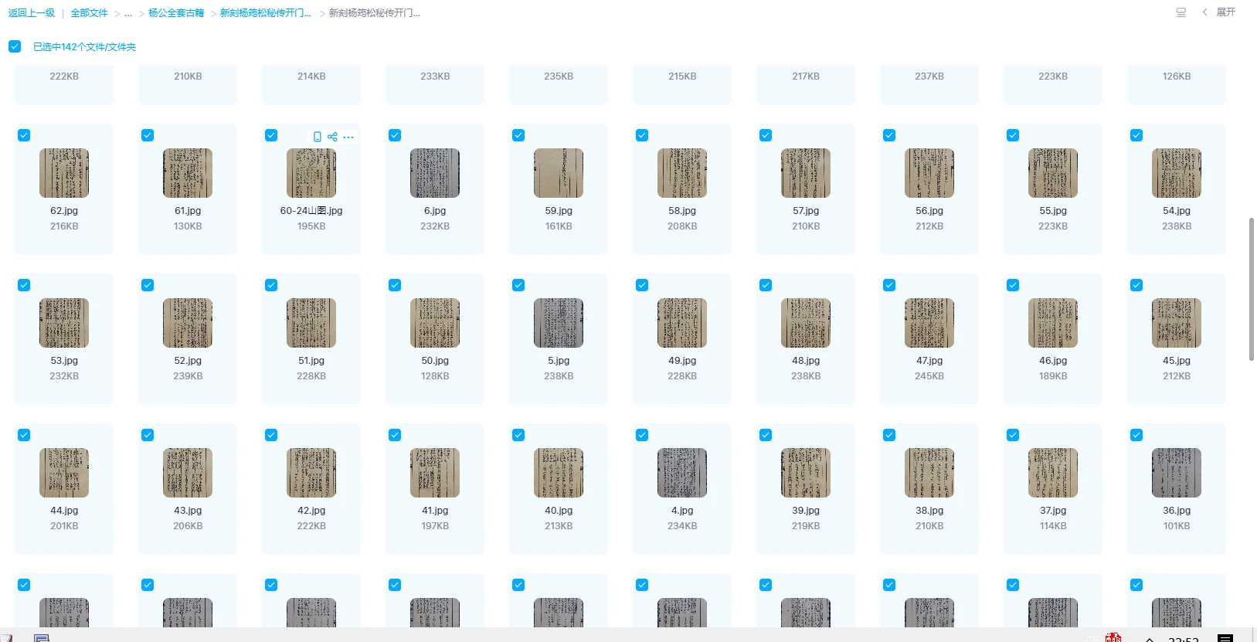Open the 55.jpg thumbnail

pyautogui.click(x=1053, y=173)
